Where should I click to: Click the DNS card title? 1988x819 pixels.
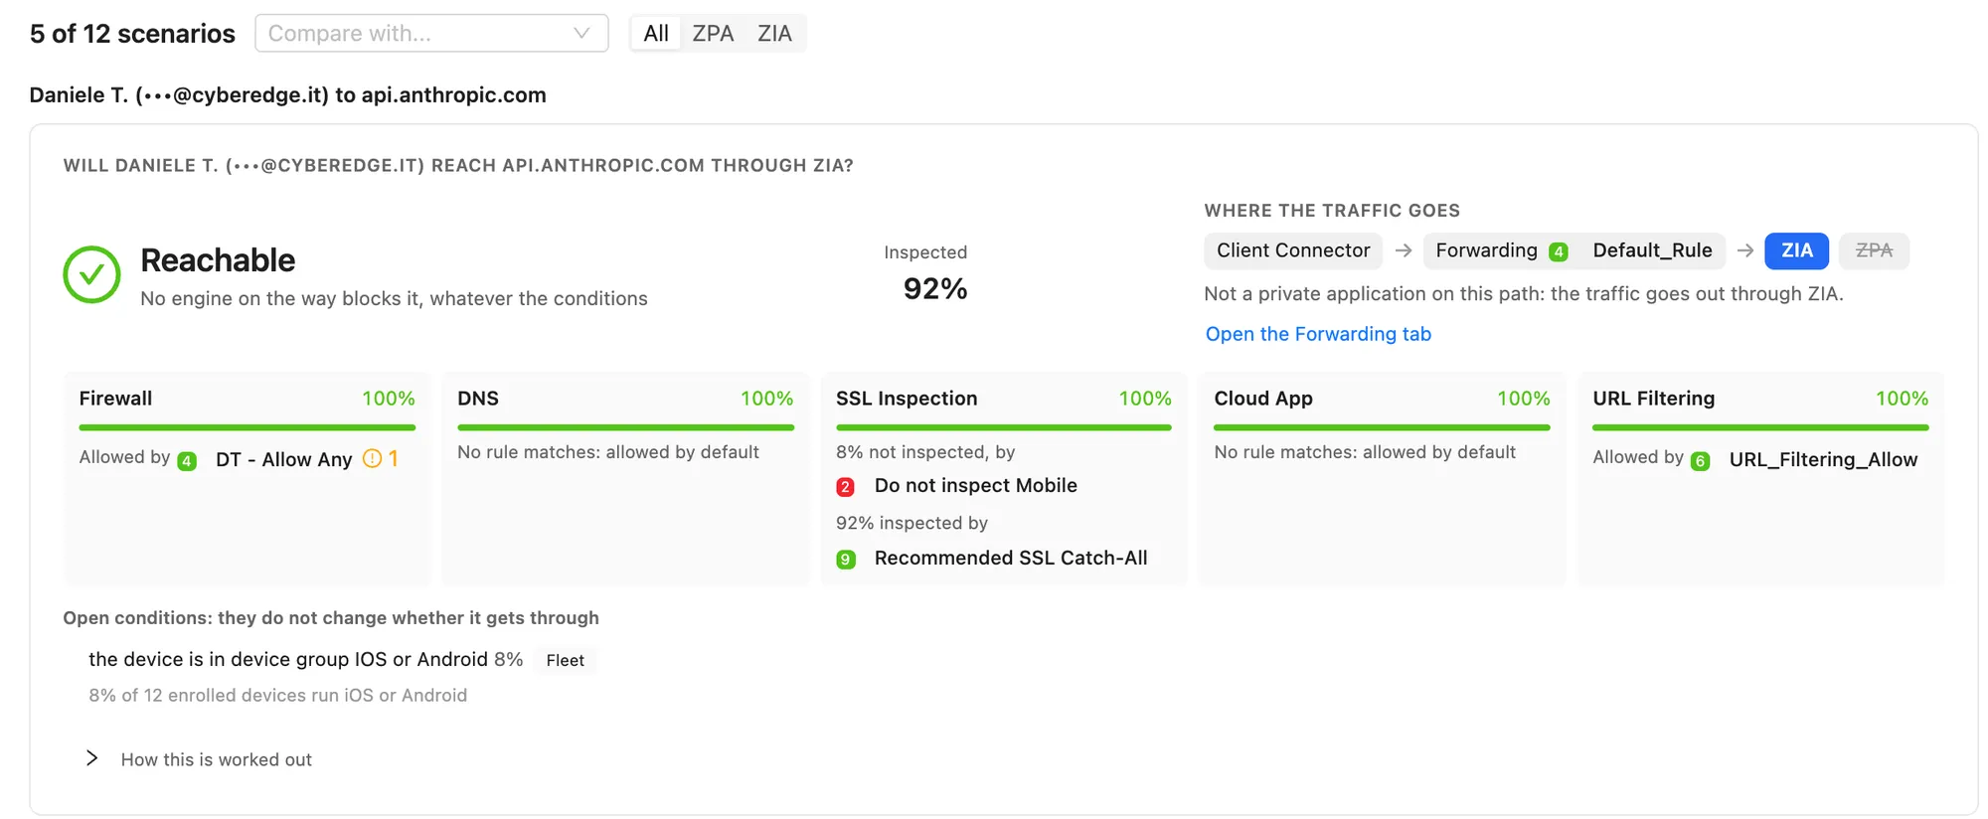click(478, 399)
